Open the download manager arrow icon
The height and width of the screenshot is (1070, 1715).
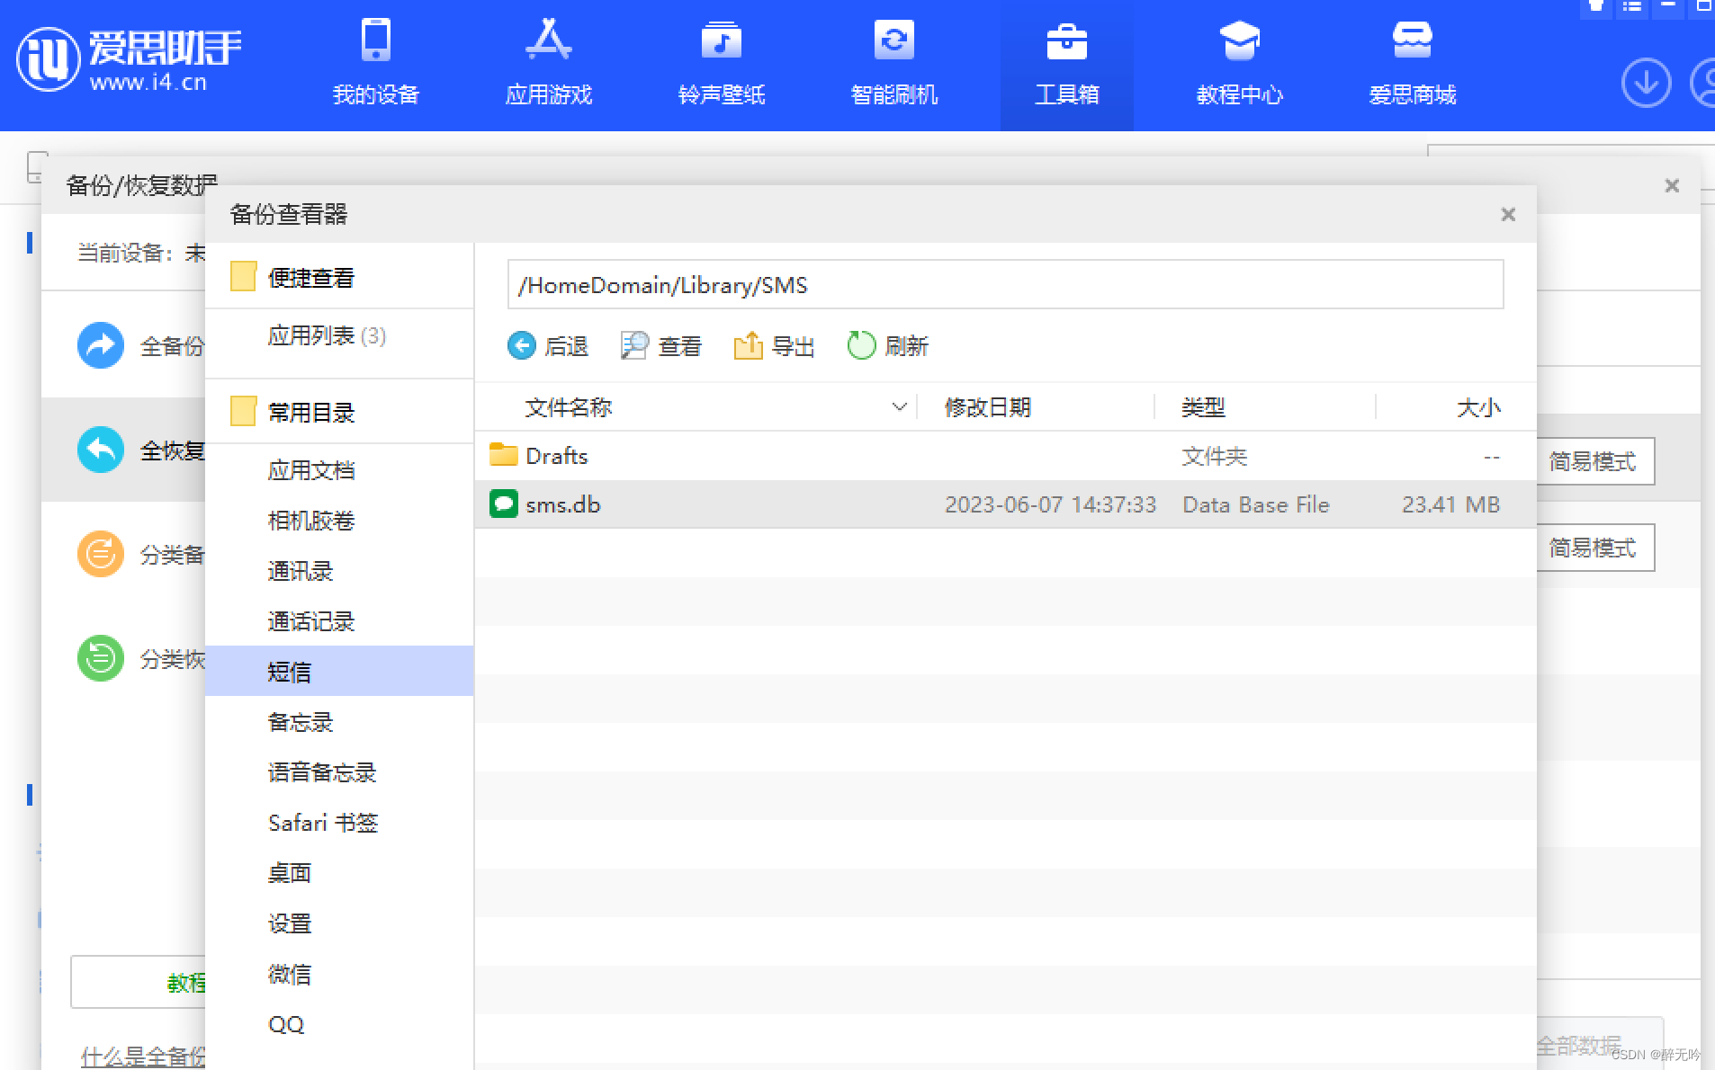1646,83
